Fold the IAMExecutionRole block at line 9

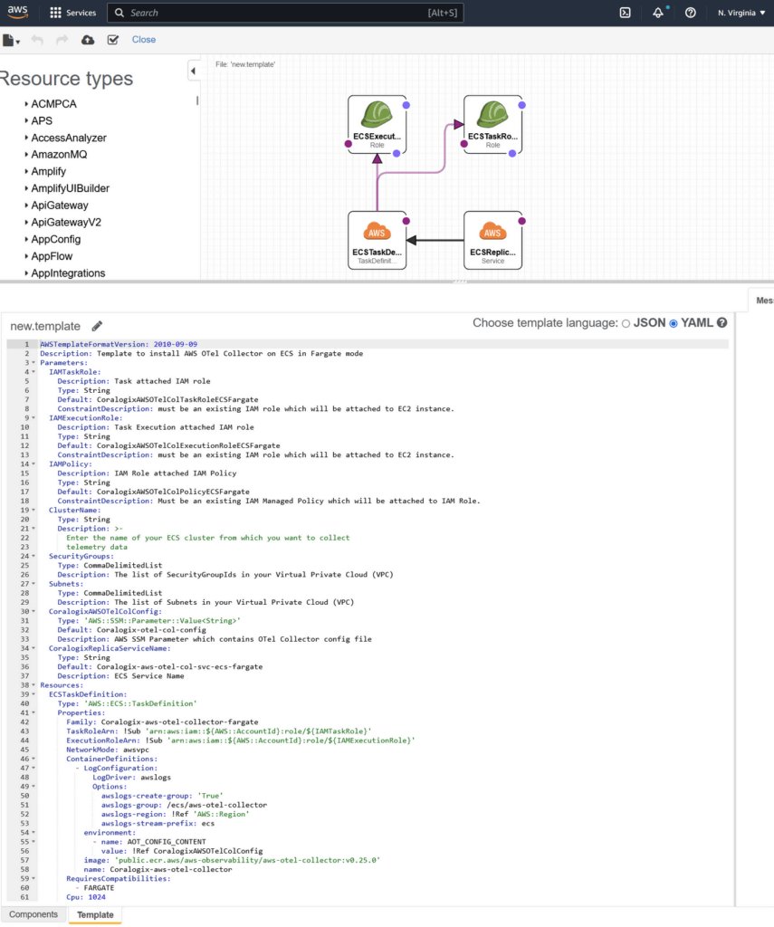coord(33,418)
